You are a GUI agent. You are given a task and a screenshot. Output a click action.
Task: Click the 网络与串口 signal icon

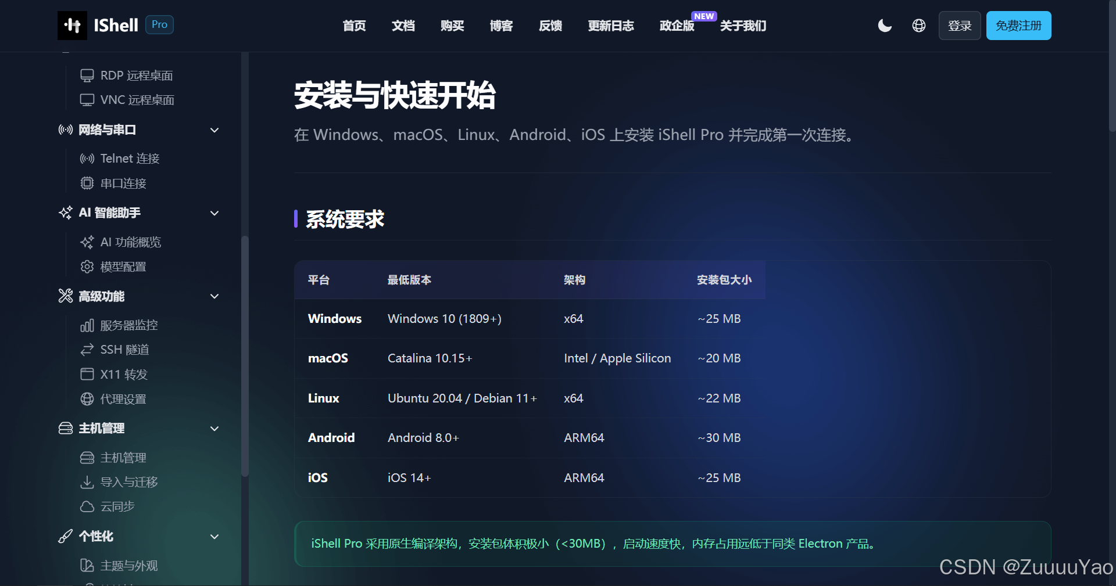pos(66,130)
